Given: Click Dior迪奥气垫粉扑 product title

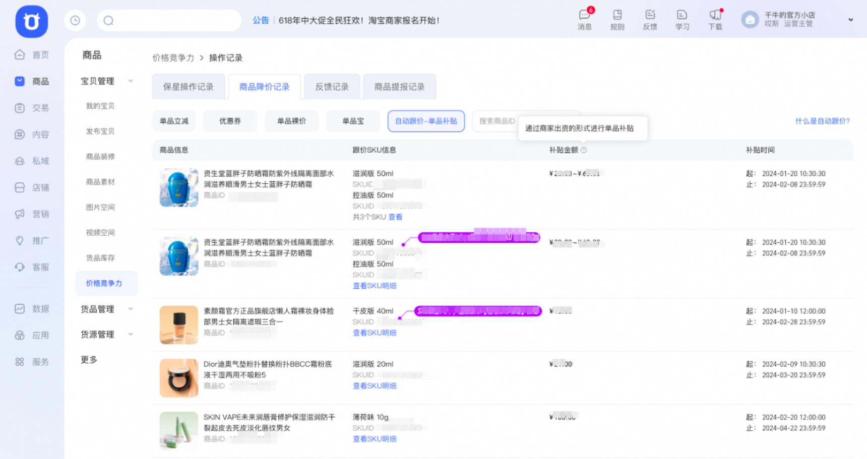Looking at the screenshot, I should [268, 369].
